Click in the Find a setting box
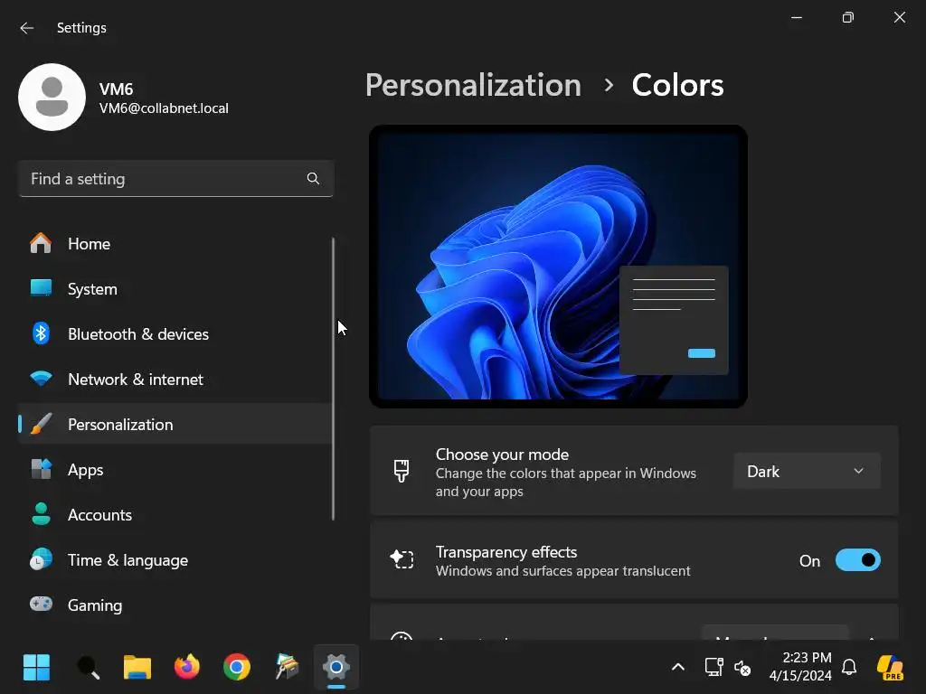Viewport: 926px width, 694px height. tap(176, 178)
